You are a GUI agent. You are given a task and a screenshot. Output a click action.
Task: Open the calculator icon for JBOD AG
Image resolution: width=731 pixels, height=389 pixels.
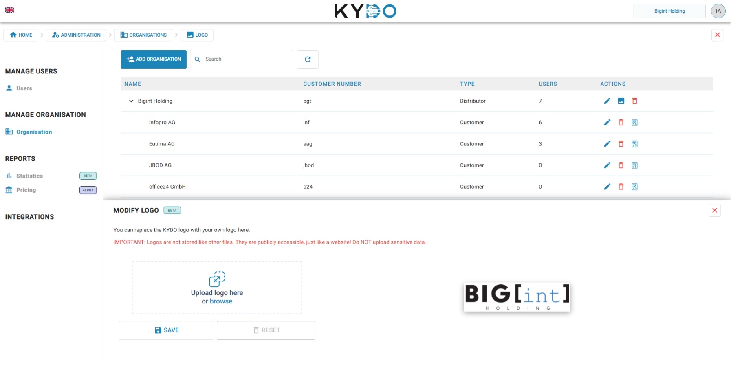[634, 165]
